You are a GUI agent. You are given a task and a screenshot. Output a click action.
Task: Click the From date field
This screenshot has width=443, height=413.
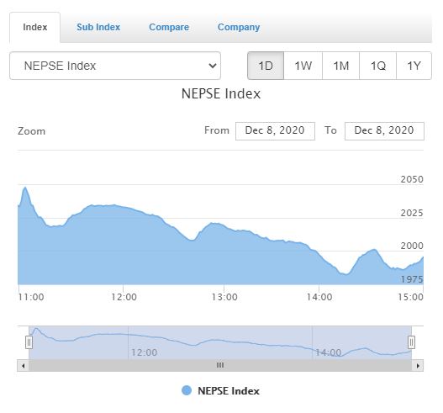pos(275,131)
